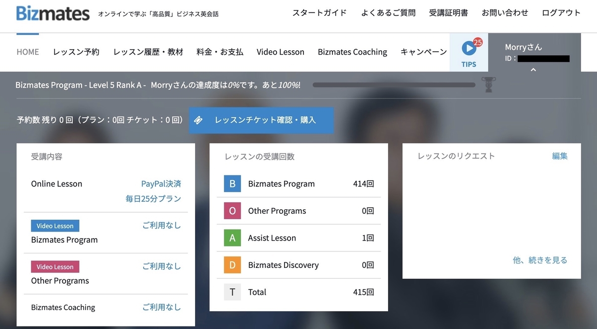Click the 25 notification badge on TIPS
This screenshot has height=329, width=597.
click(x=478, y=42)
